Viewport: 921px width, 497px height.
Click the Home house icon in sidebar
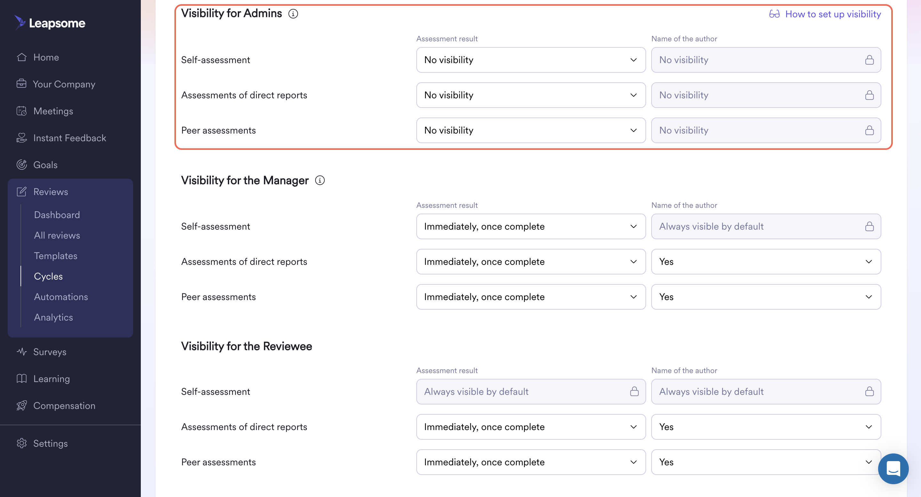[22, 57]
